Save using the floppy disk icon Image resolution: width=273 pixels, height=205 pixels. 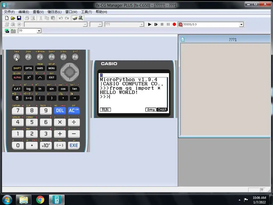pos(19,18)
